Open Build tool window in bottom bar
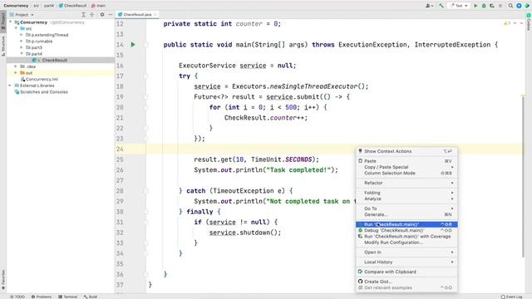 [x=91, y=297]
